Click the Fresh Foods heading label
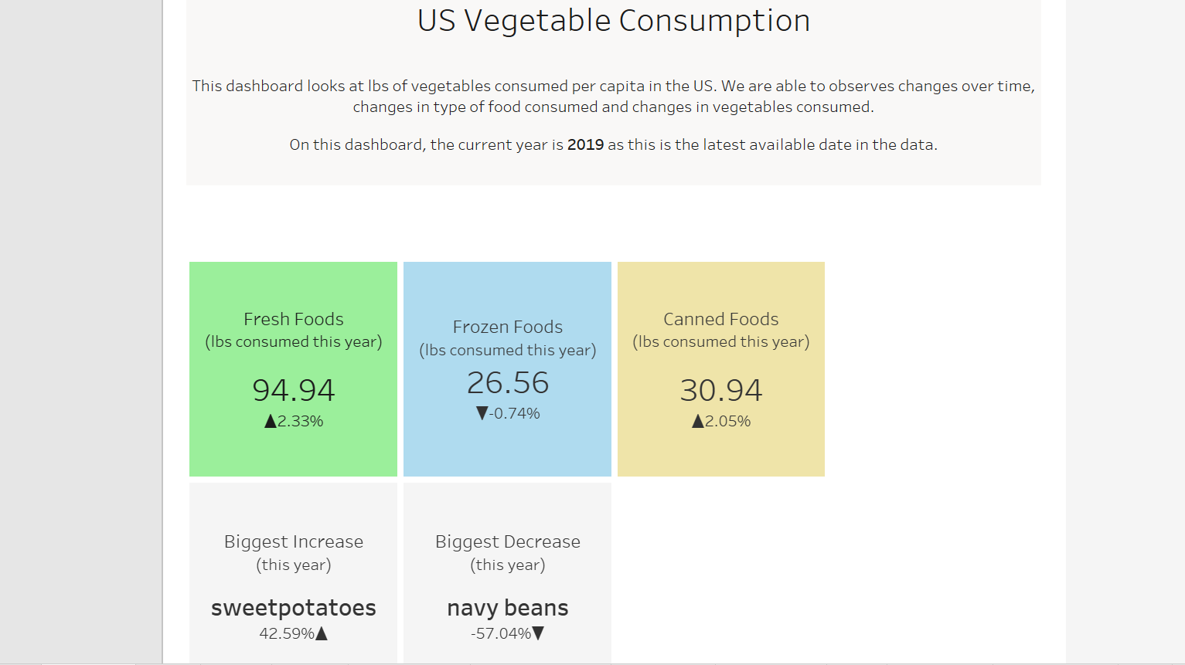The height and width of the screenshot is (665, 1185). click(294, 319)
